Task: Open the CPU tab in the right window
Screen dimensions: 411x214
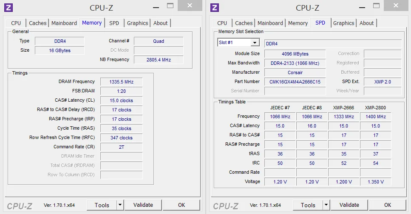Action: click(222, 23)
